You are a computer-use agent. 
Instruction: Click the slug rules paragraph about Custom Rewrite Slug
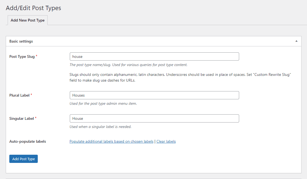pyautogui.click(x=180, y=77)
